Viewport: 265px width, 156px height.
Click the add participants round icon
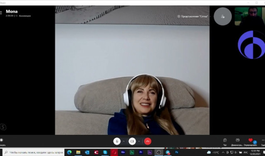(223, 17)
